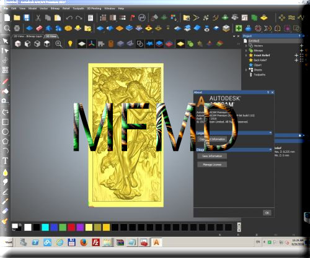Image resolution: width=310 pixels, height=258 pixels.
Task: Switch to the 2D View Bitmap Layer tab
Action: [x=28, y=37]
